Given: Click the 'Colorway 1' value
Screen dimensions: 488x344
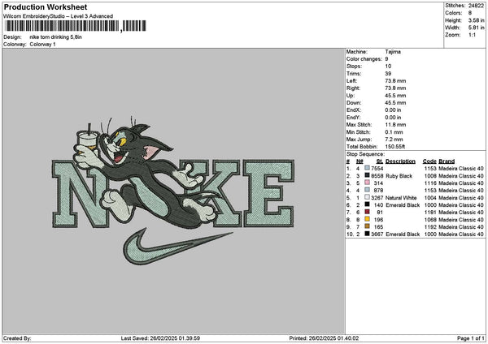Looking at the screenshot, I should pyautogui.click(x=42, y=45).
